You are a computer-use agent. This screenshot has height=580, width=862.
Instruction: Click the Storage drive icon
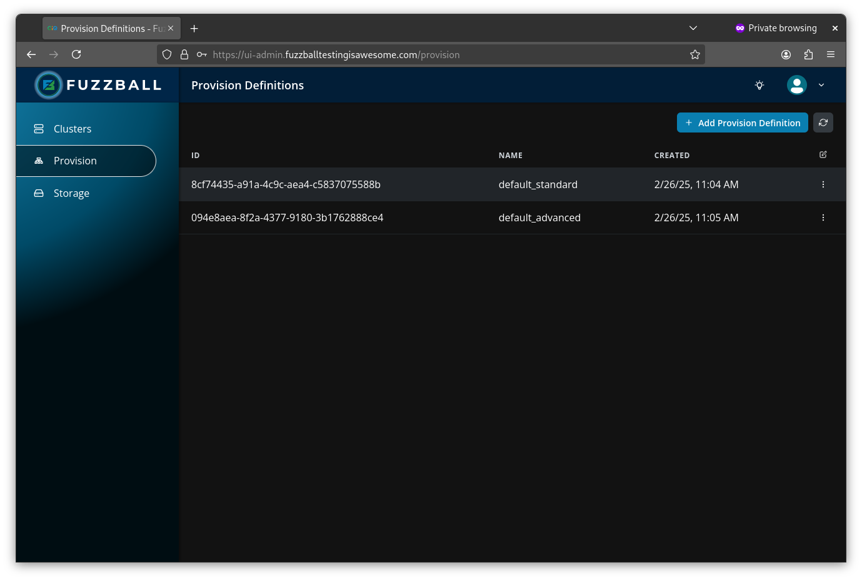(39, 193)
